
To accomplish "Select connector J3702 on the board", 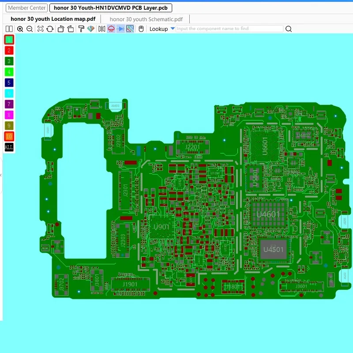I will click(61, 284).
